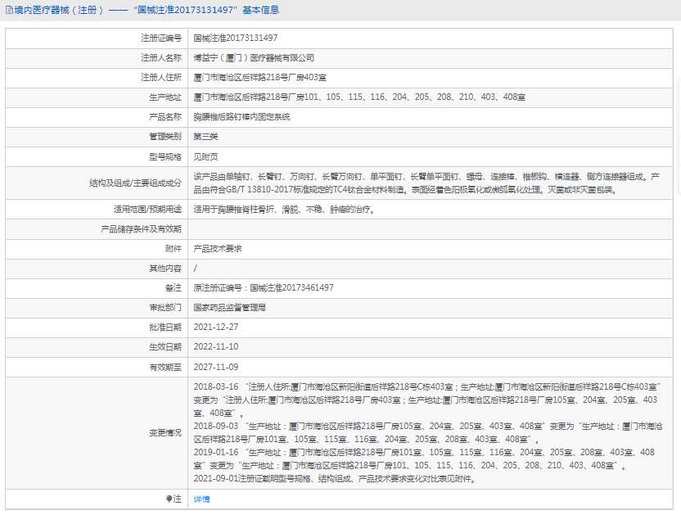Select management class value 第三类
The width and height of the screenshot is (681, 515).
tap(205, 137)
